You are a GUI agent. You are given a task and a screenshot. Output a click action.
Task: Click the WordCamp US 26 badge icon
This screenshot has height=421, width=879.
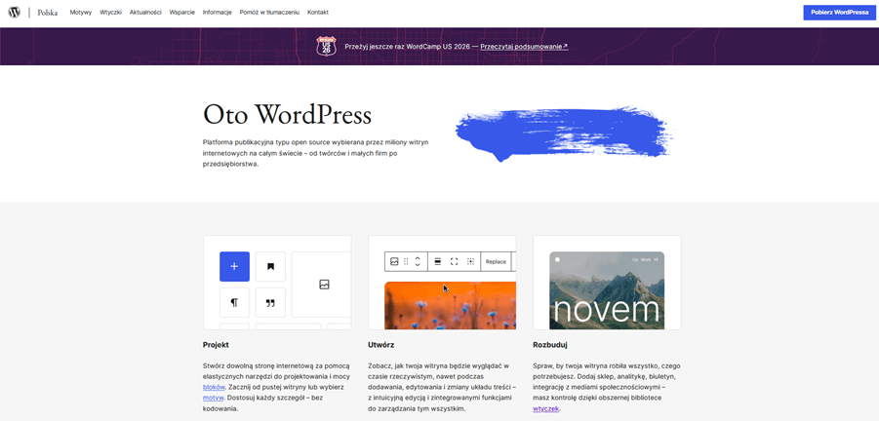click(x=326, y=46)
